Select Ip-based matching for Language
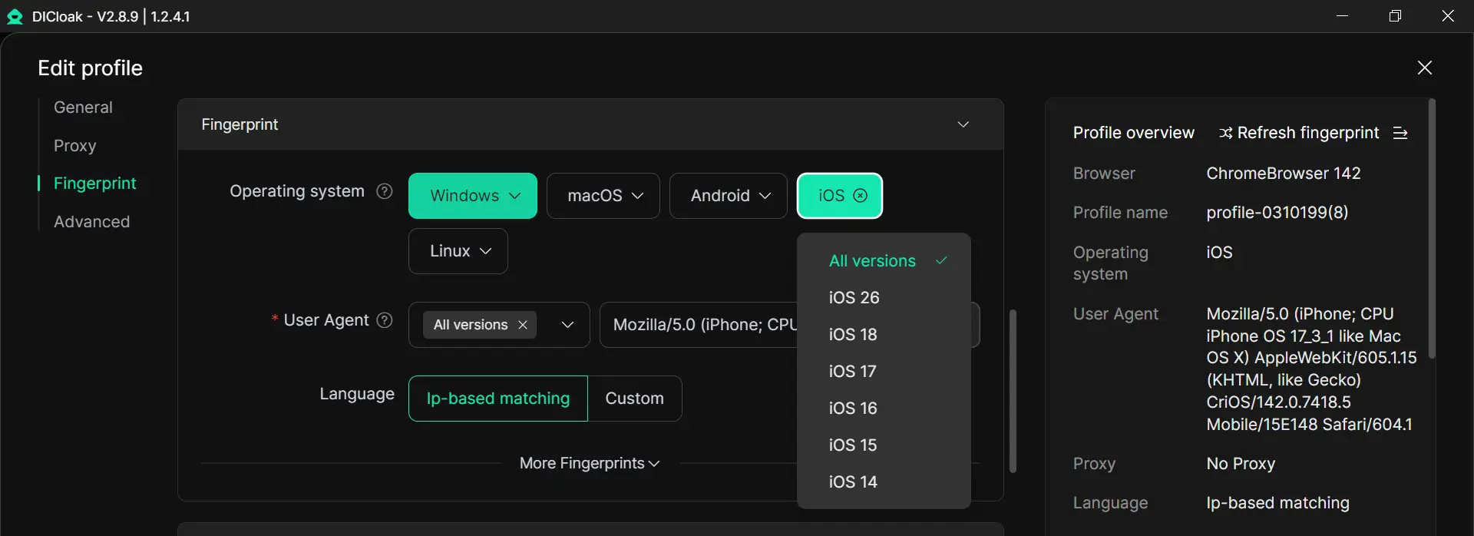Image resolution: width=1474 pixels, height=536 pixels. (497, 399)
